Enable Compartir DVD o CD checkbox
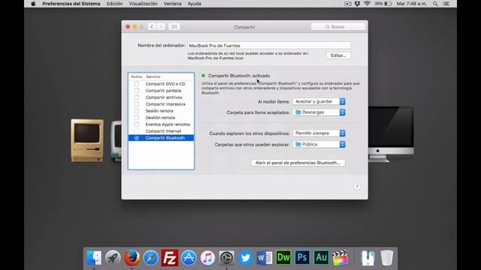Screen dimensions: 481x270 click(x=137, y=84)
